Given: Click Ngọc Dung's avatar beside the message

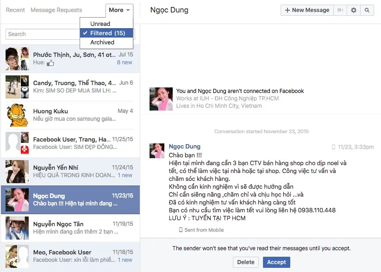Looking at the screenshot, I should [x=157, y=151].
